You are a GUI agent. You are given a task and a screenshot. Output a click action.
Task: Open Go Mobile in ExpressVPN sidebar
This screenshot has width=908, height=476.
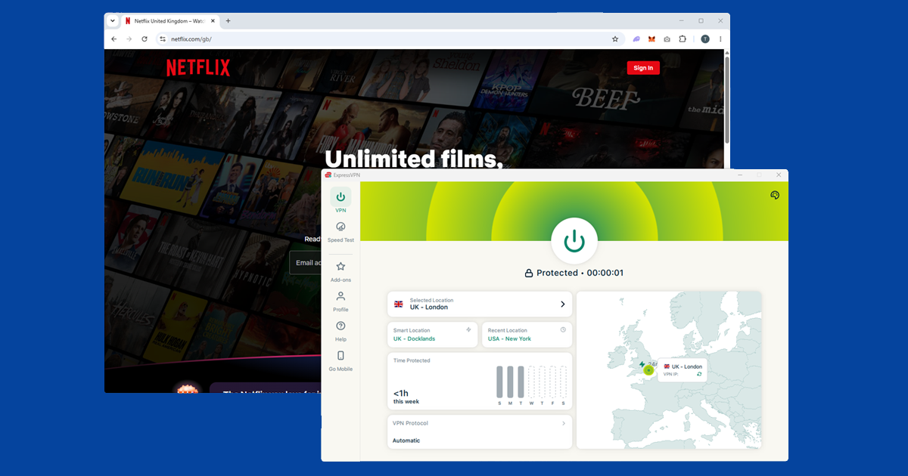click(340, 360)
